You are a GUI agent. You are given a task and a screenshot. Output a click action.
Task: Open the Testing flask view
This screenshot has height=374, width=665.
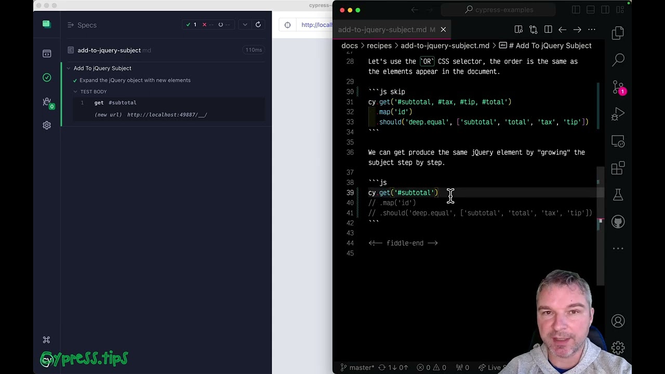point(618,195)
